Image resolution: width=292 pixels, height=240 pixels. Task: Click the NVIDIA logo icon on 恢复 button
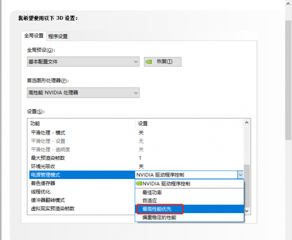pos(149,61)
